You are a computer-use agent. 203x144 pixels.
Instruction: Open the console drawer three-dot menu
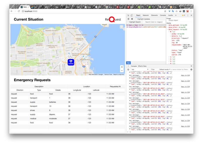pos(128,66)
